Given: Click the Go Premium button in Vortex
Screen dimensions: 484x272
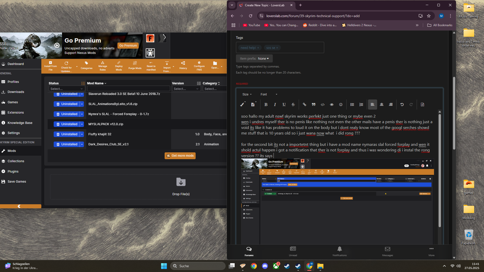Looking at the screenshot, I should coord(128,46).
